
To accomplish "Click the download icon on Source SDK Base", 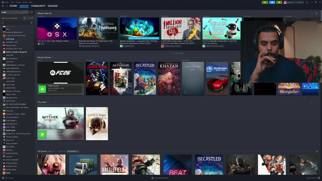I will [185, 92].
